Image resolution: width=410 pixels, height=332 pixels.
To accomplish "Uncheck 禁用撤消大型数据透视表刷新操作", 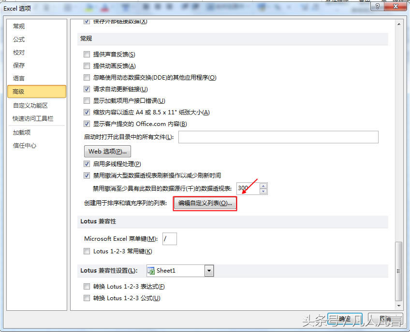I will point(87,175).
